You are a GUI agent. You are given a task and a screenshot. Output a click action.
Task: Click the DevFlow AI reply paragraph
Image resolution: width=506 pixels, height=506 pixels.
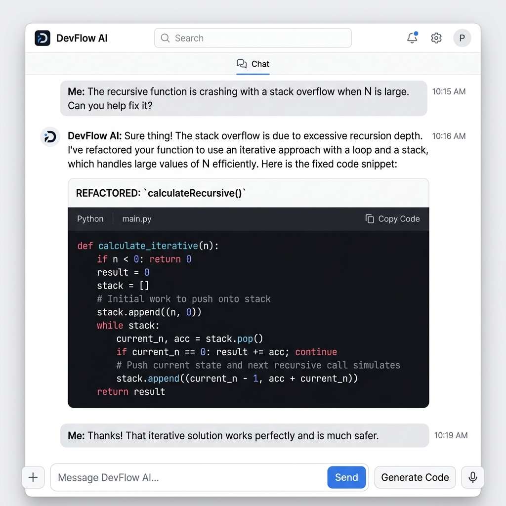(x=248, y=150)
